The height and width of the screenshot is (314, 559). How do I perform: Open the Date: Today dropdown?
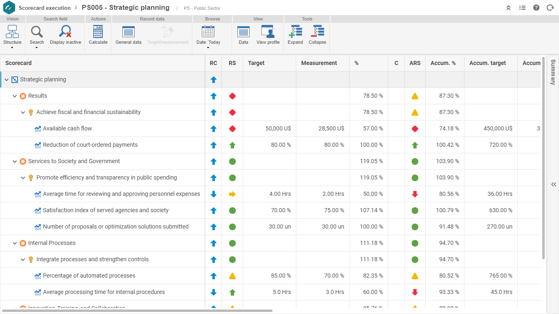tap(208, 37)
